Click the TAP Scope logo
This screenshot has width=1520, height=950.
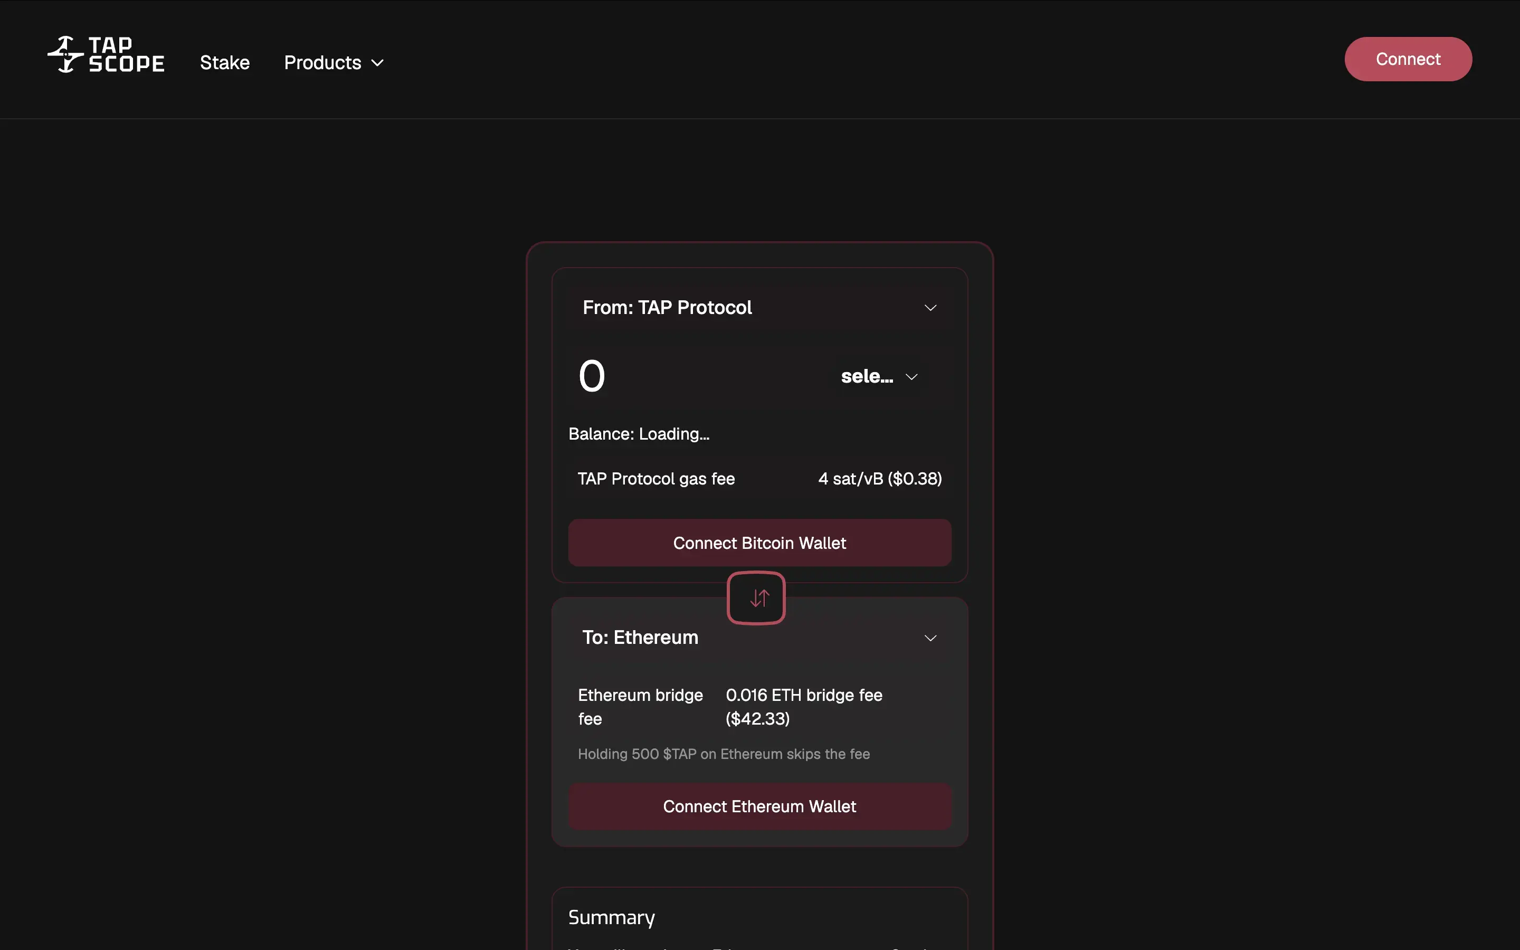point(106,55)
